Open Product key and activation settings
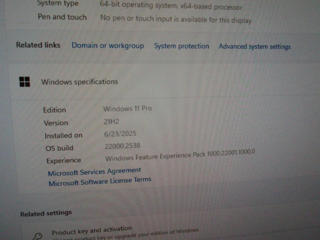 click(92, 230)
